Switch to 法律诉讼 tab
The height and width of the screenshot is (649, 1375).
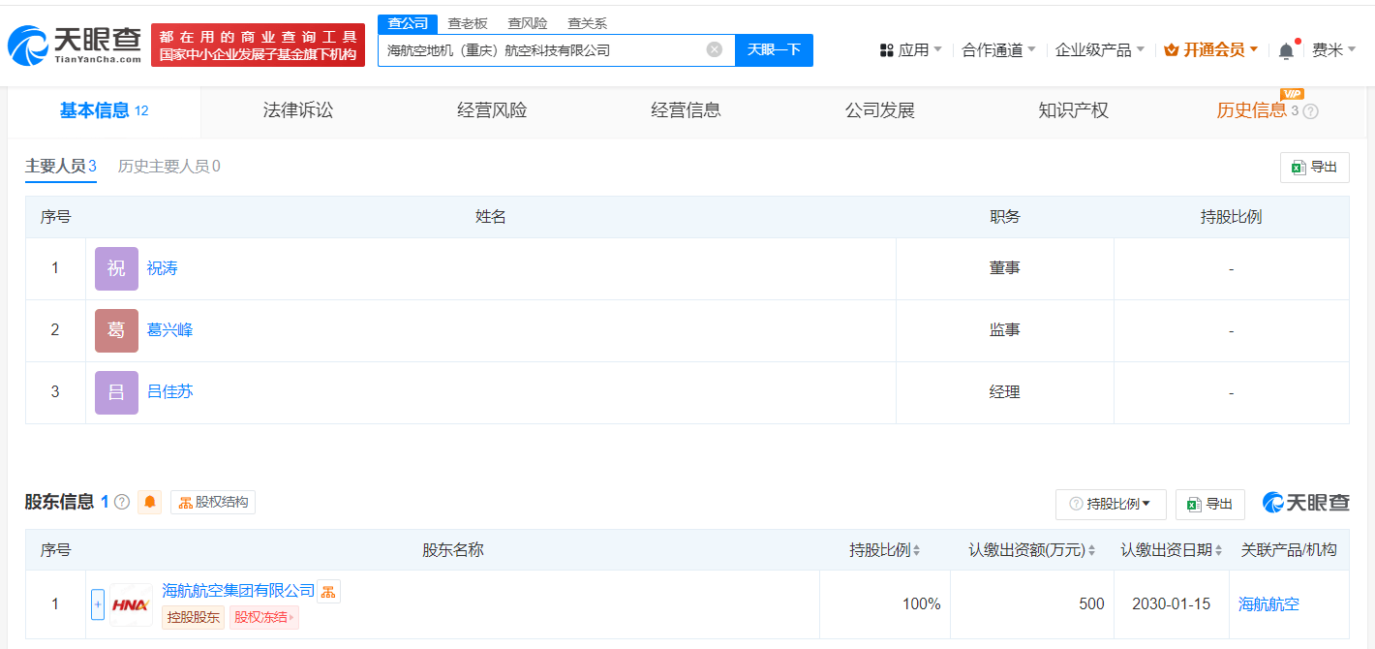(298, 110)
